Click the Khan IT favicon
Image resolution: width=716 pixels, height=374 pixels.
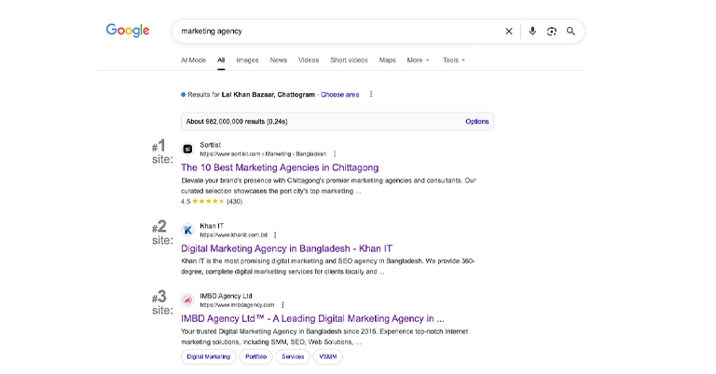pyautogui.click(x=187, y=230)
